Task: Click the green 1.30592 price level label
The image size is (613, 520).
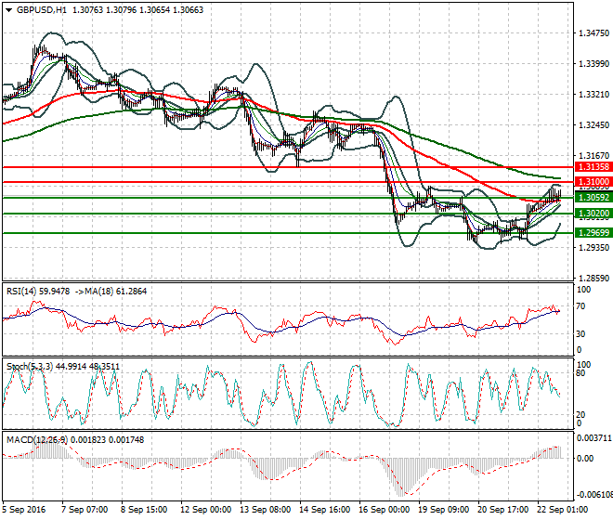Action: point(593,198)
